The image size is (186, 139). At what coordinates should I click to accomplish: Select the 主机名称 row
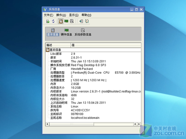[x=93, y=118]
